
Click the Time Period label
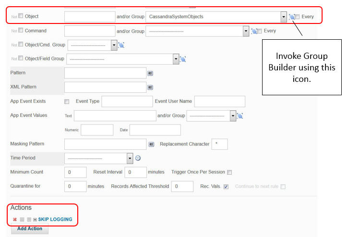(x=23, y=158)
